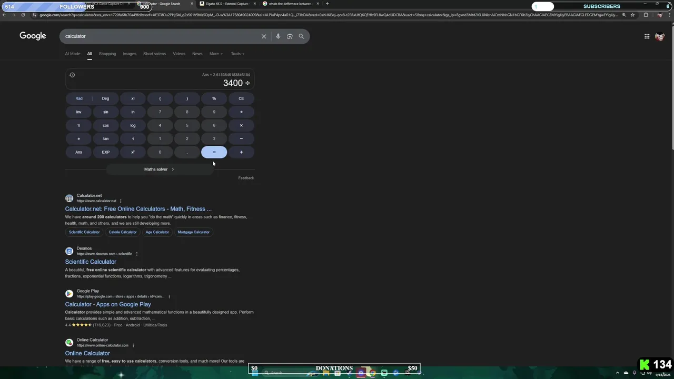Click the x! factorial key
The height and width of the screenshot is (379, 674).
pos(133,98)
